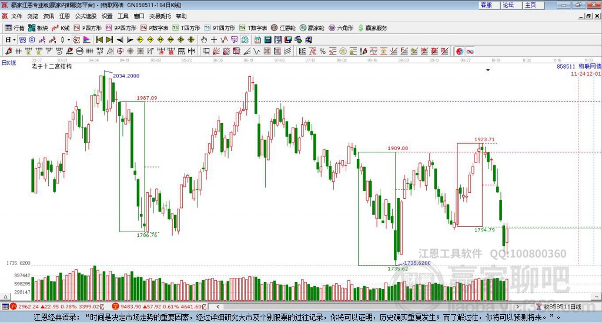Click the 主页 homepage button

[534, 5]
